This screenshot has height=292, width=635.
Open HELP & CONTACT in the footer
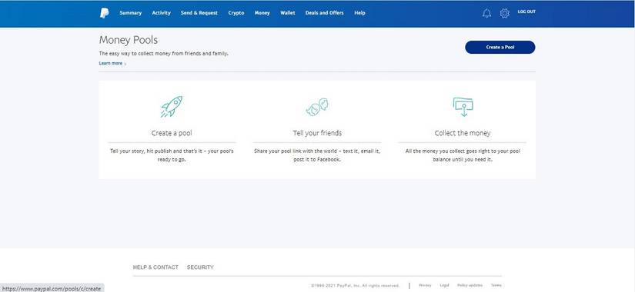[x=155, y=267]
